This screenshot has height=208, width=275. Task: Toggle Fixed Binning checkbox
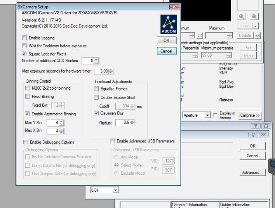(x=28, y=96)
